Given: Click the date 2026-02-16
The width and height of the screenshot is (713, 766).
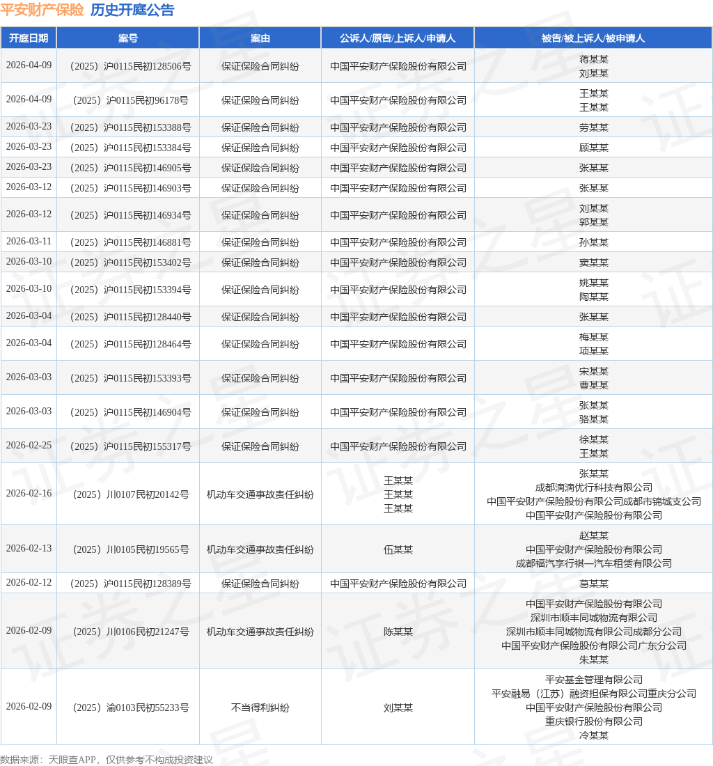Looking at the screenshot, I should pos(29,494).
